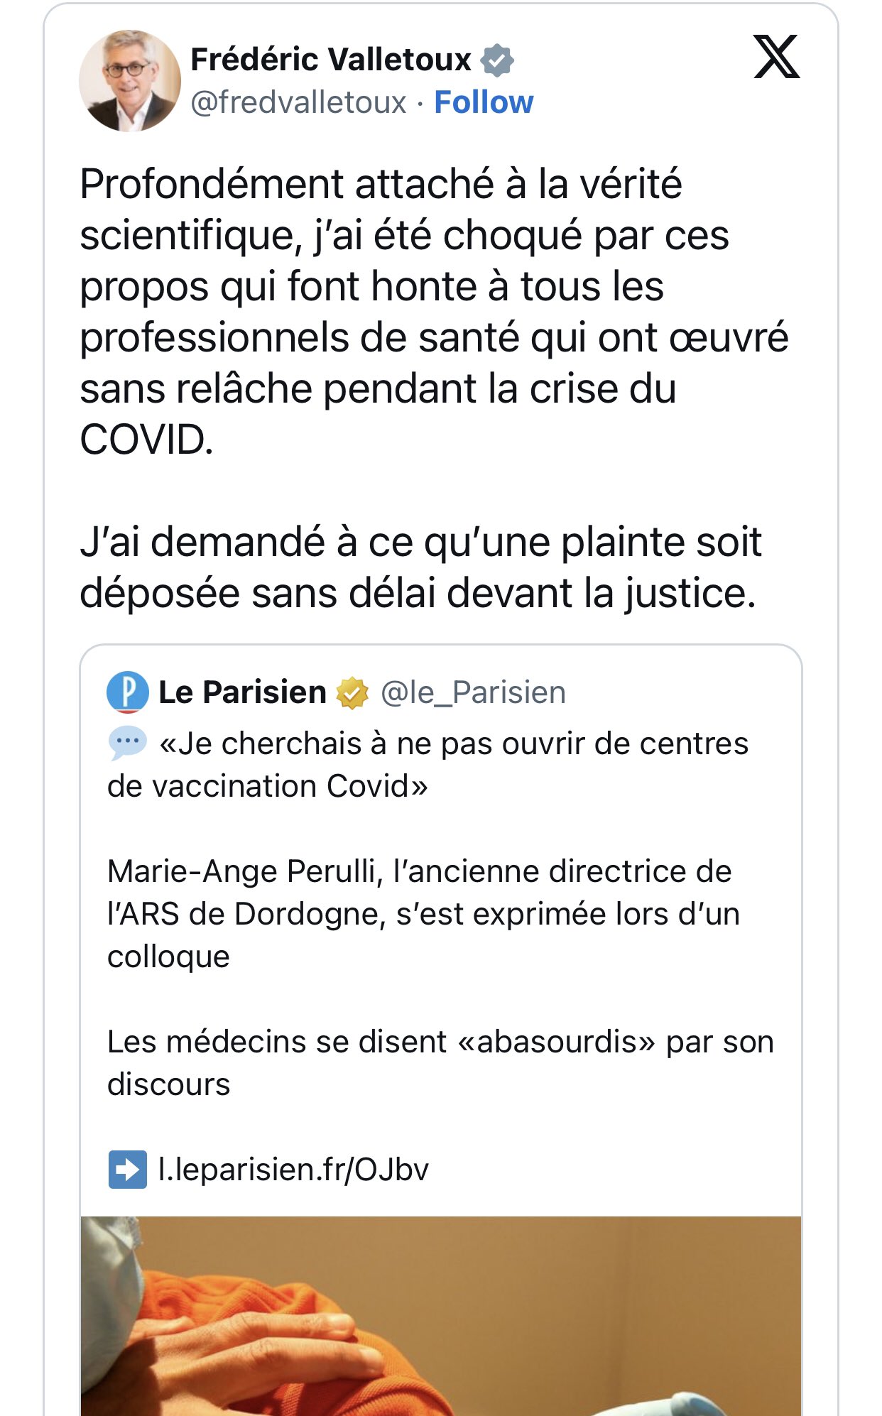Viewport: 882px width, 1416px height.
Task: Open Frédéric Valletoux's profile picture
Action: pos(130,81)
